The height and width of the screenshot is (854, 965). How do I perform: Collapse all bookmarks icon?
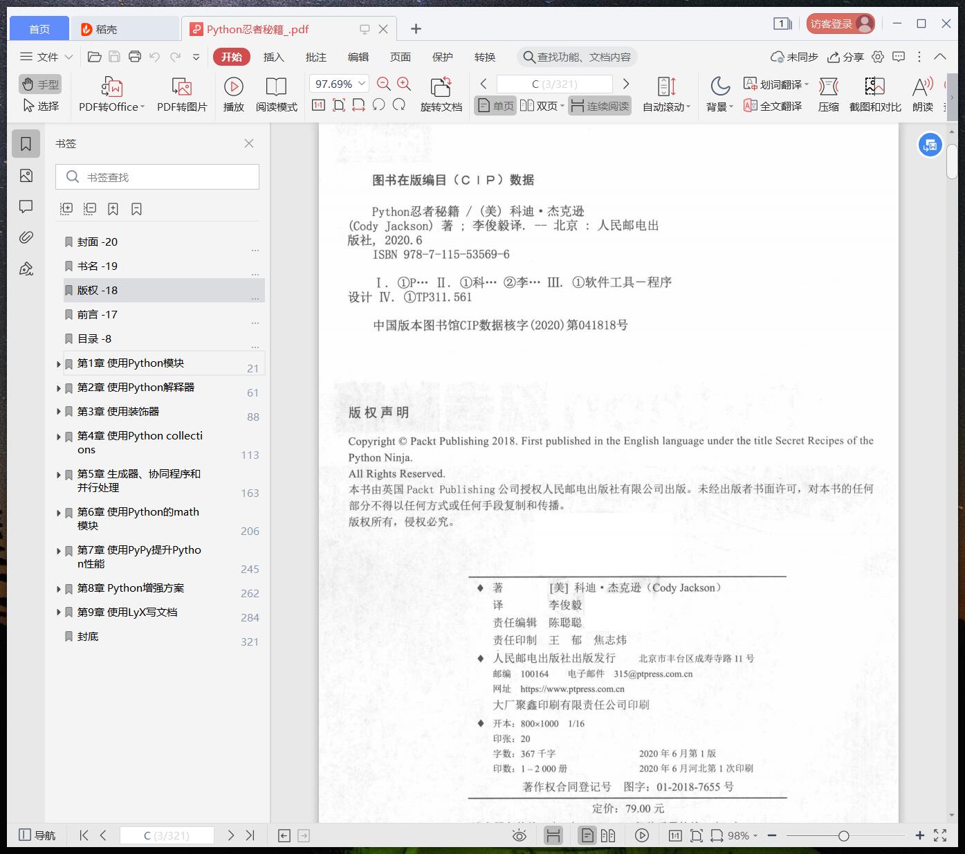click(x=90, y=208)
